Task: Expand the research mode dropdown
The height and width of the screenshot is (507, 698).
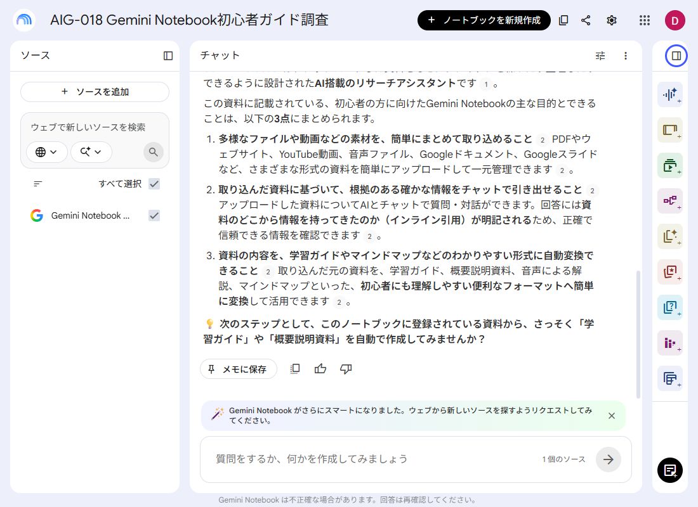Action: click(91, 152)
